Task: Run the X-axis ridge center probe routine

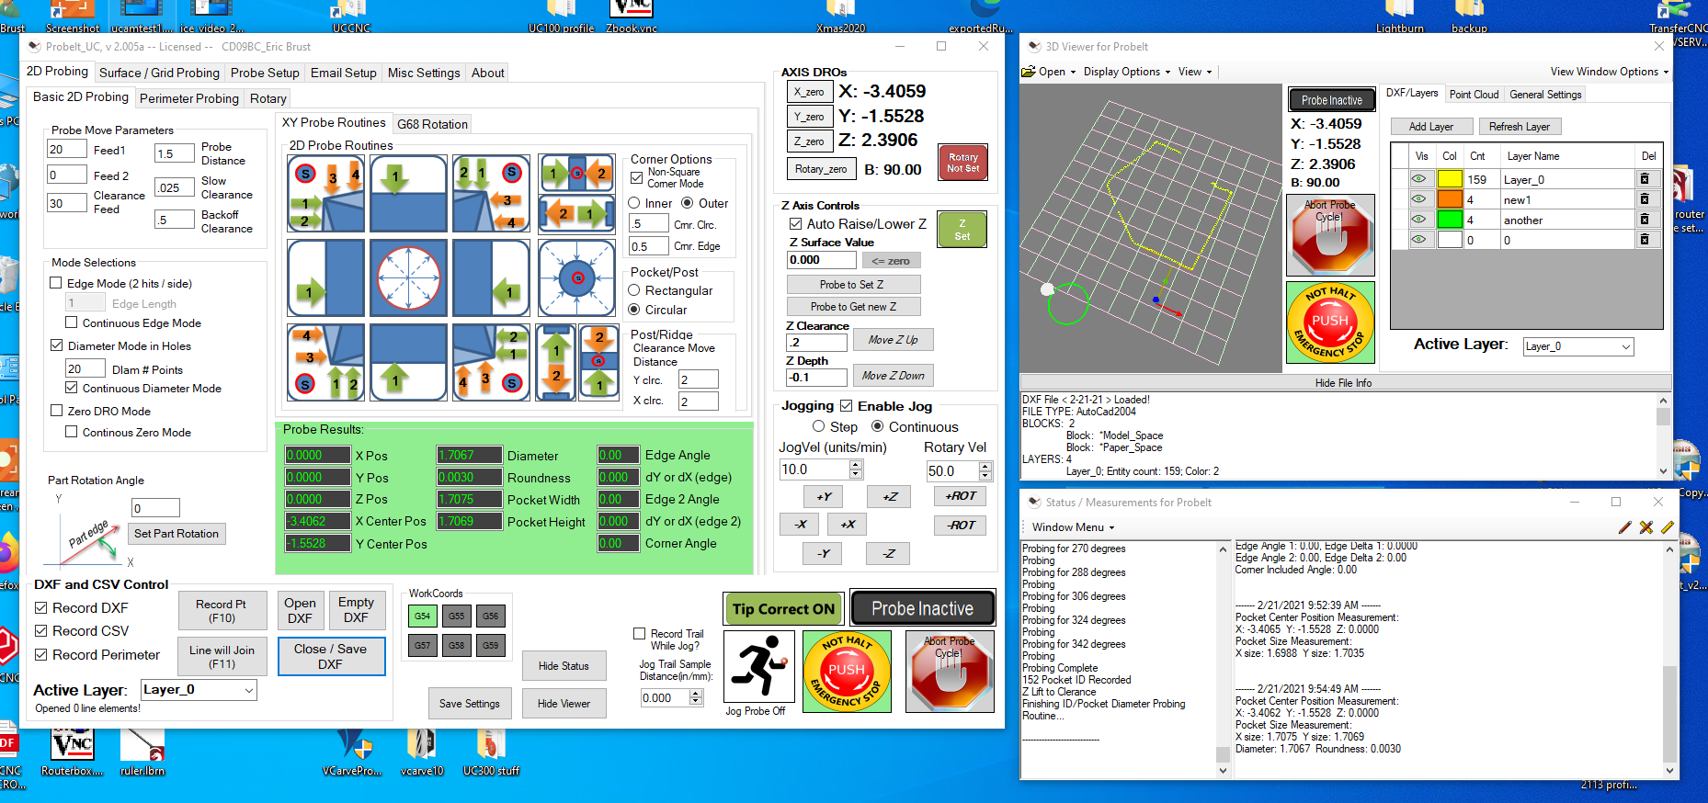Action: click(x=576, y=172)
